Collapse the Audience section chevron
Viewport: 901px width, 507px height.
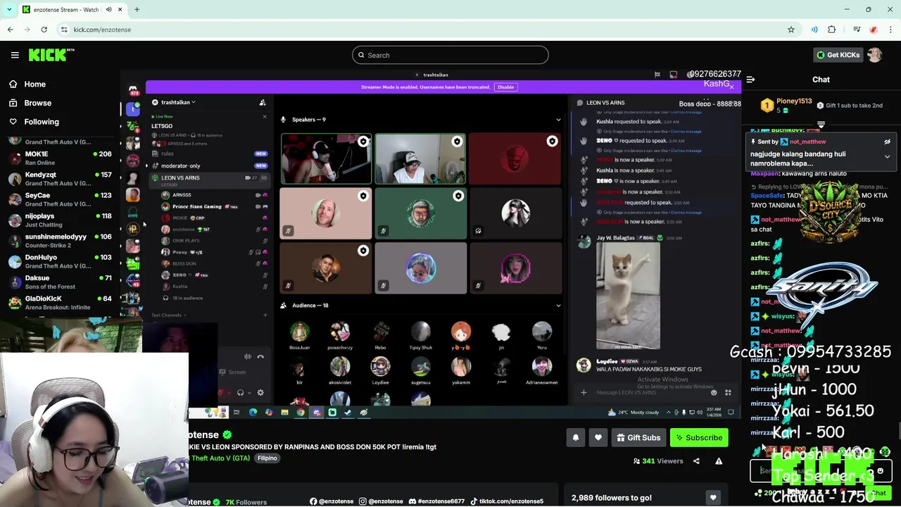558,306
